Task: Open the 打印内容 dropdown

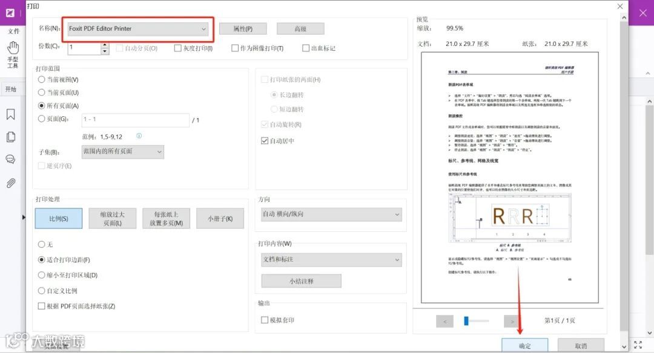Action: click(x=332, y=260)
